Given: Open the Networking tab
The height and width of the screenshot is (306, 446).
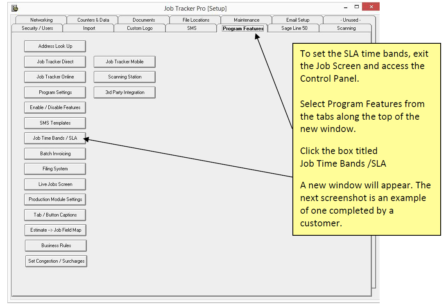Looking at the screenshot, I should pyautogui.click(x=41, y=20).
